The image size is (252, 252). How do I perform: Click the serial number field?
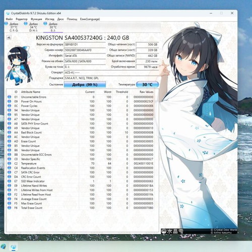(85, 50)
